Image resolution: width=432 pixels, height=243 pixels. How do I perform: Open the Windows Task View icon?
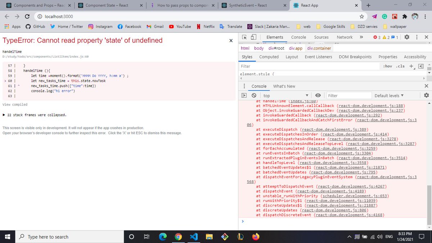pos(146,237)
